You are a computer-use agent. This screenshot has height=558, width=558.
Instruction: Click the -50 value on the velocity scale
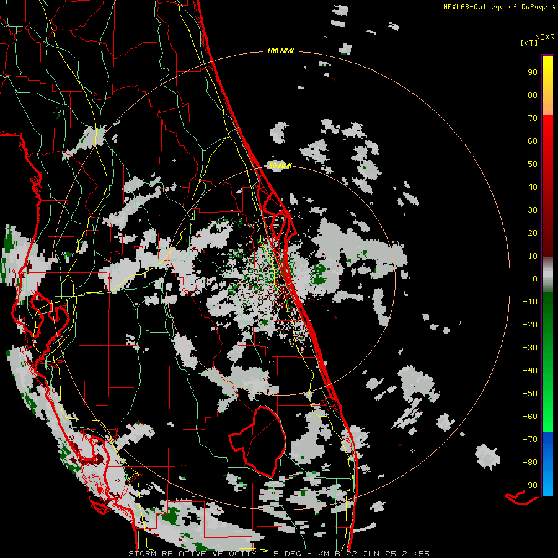[530, 394]
